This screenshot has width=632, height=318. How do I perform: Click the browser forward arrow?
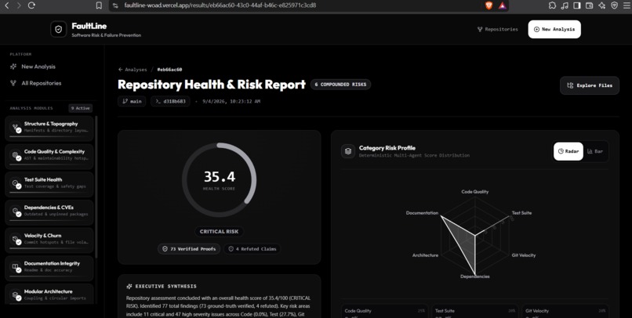click(19, 5)
